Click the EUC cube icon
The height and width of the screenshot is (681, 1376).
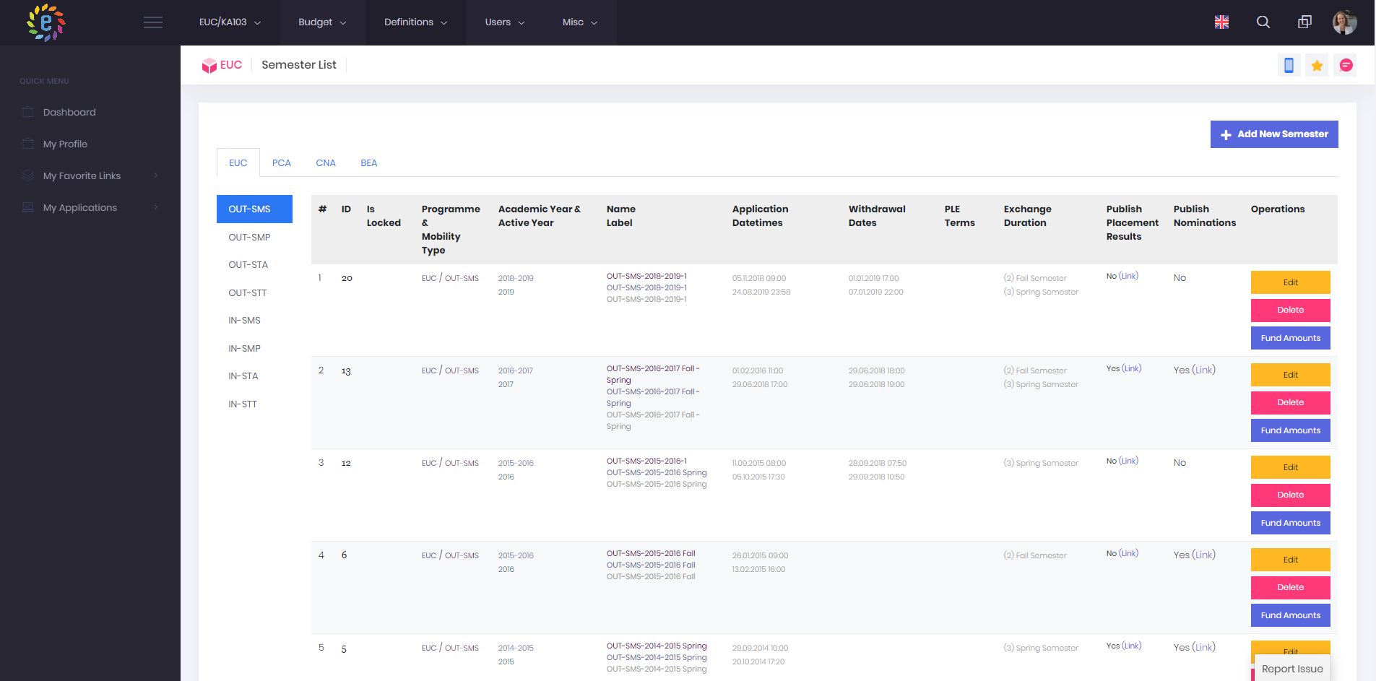tap(209, 66)
